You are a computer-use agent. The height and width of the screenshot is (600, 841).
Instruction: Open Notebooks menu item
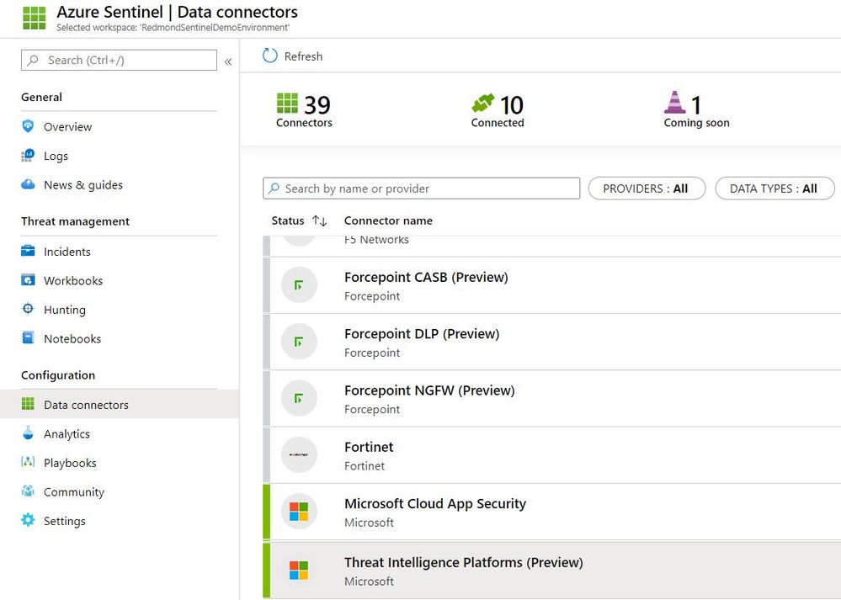[x=72, y=339]
